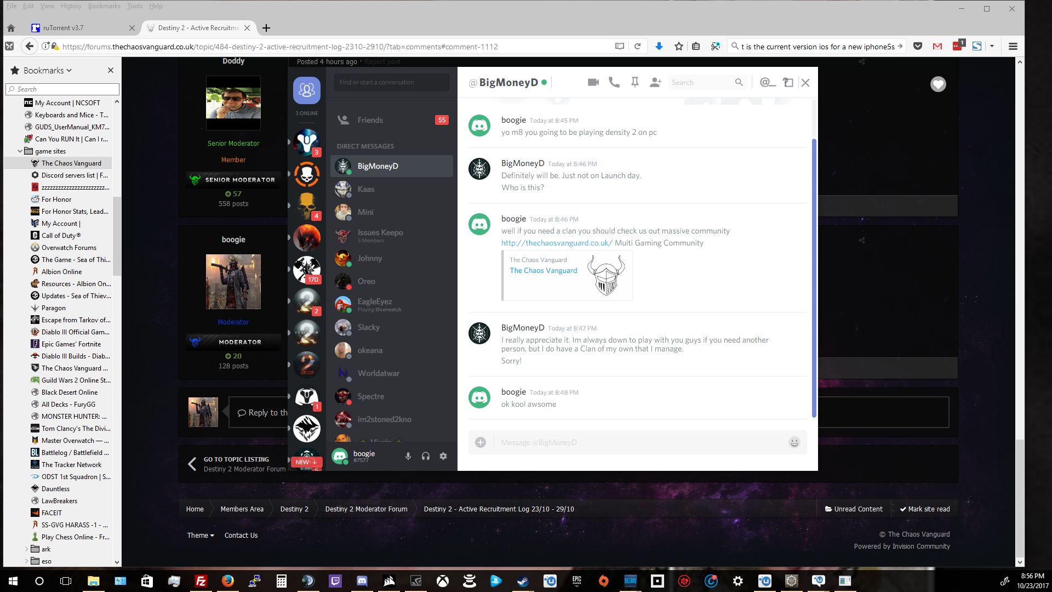Start a voice call in Discord
This screenshot has width=1052, height=592.
614,82
